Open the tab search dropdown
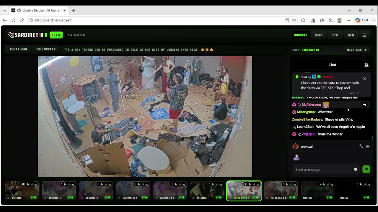378x212 pixels. point(4,11)
